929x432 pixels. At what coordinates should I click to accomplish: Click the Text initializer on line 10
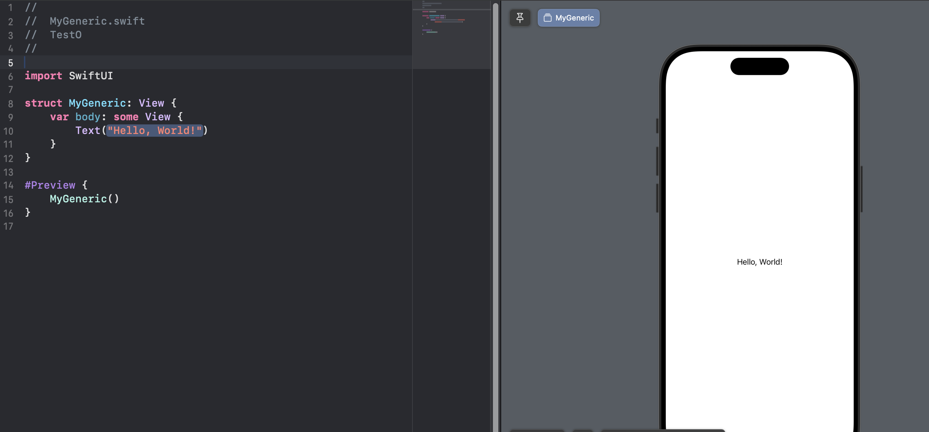(88, 130)
